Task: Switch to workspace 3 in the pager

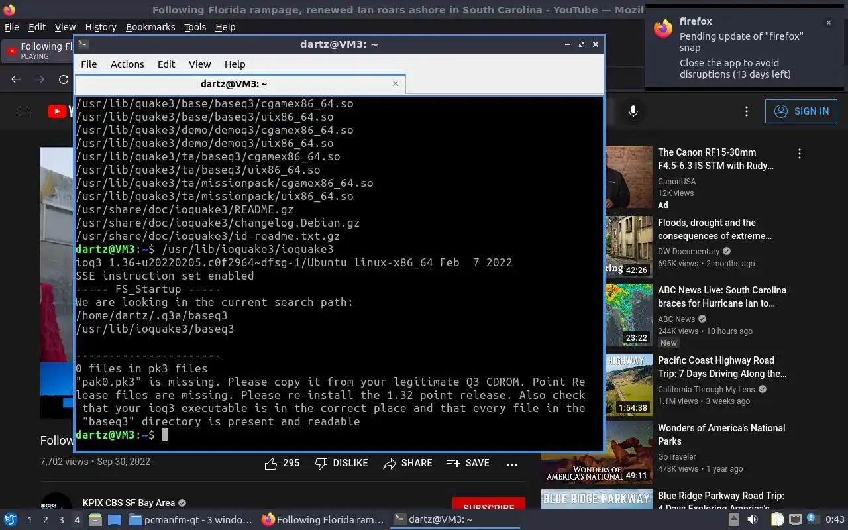Action: (x=61, y=520)
